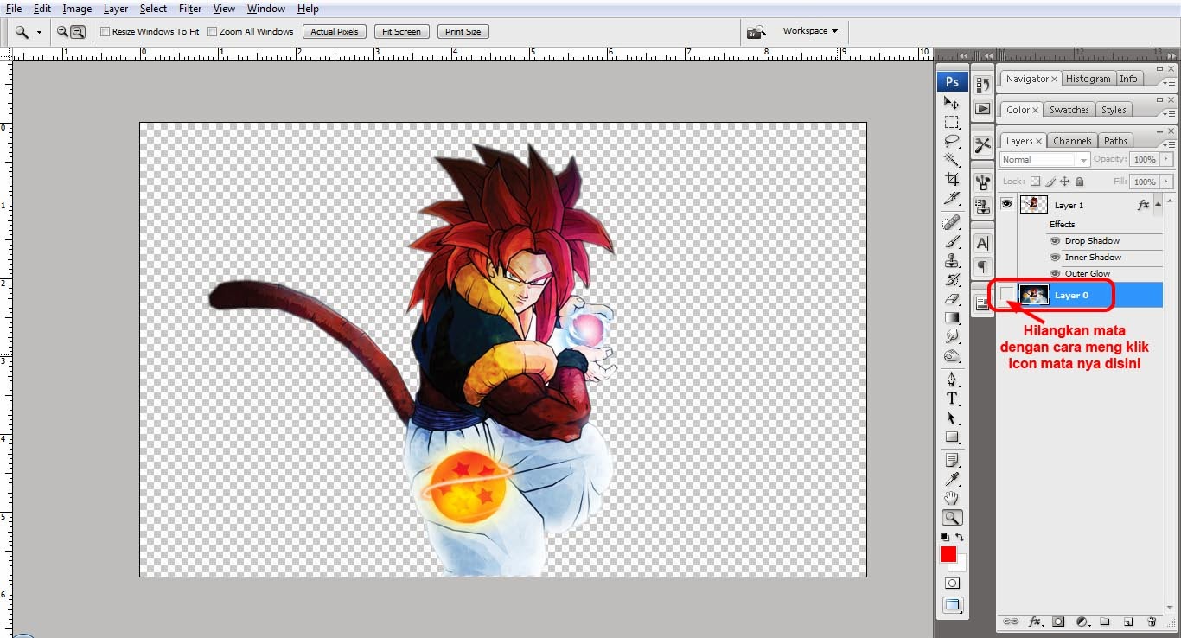Select the Healing Brush tool

click(x=952, y=223)
